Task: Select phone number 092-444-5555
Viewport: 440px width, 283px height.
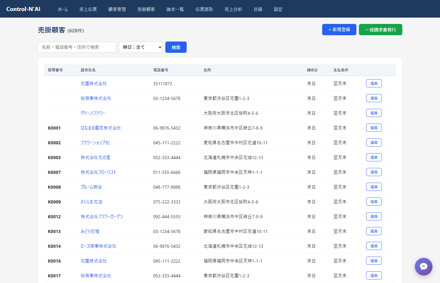Action: (167, 217)
